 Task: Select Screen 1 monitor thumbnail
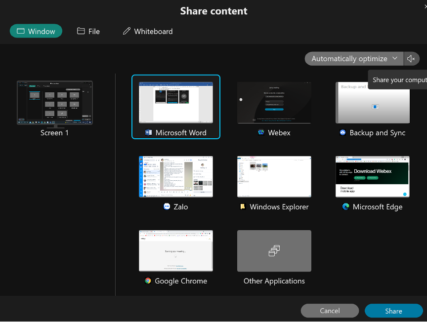[55, 103]
